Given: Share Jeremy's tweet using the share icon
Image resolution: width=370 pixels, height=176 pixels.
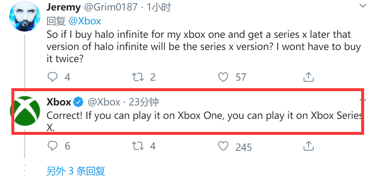Looking at the screenshot, I should click(308, 76).
